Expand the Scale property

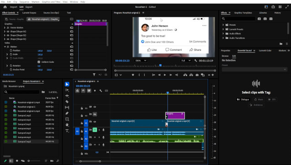click(x=7, y=54)
